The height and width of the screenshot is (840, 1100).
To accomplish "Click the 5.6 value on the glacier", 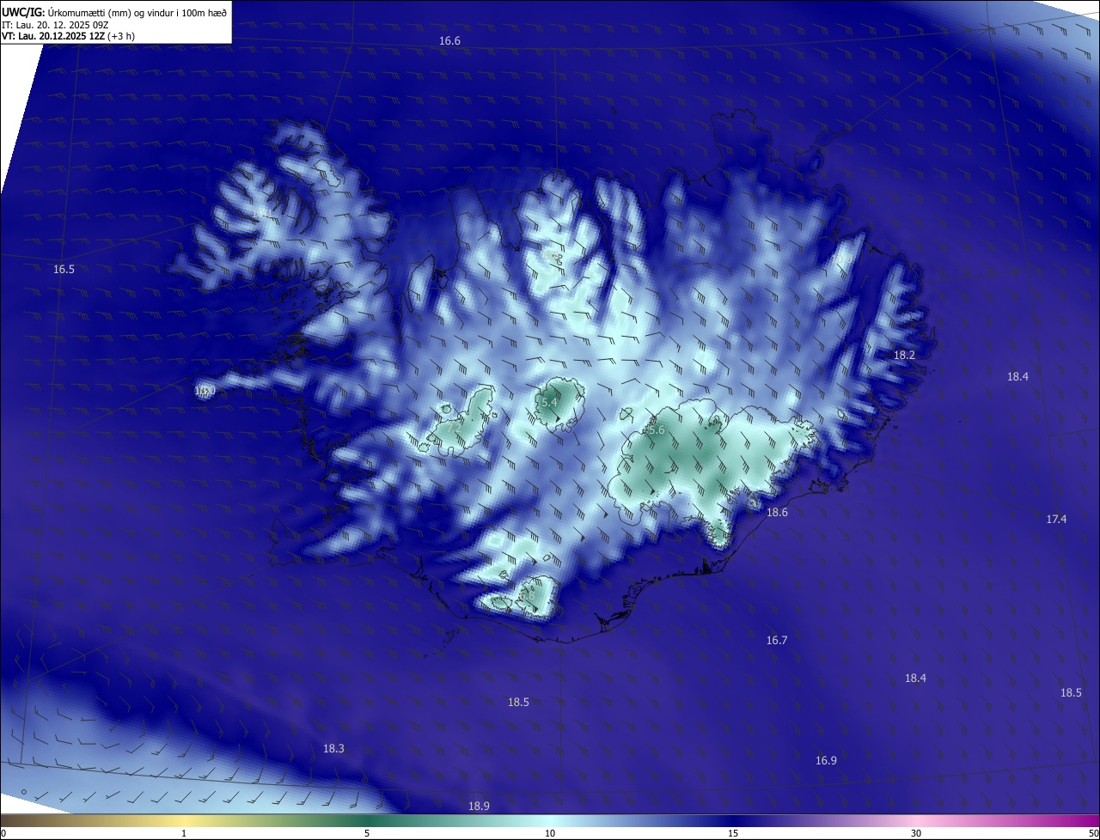I will [x=657, y=430].
